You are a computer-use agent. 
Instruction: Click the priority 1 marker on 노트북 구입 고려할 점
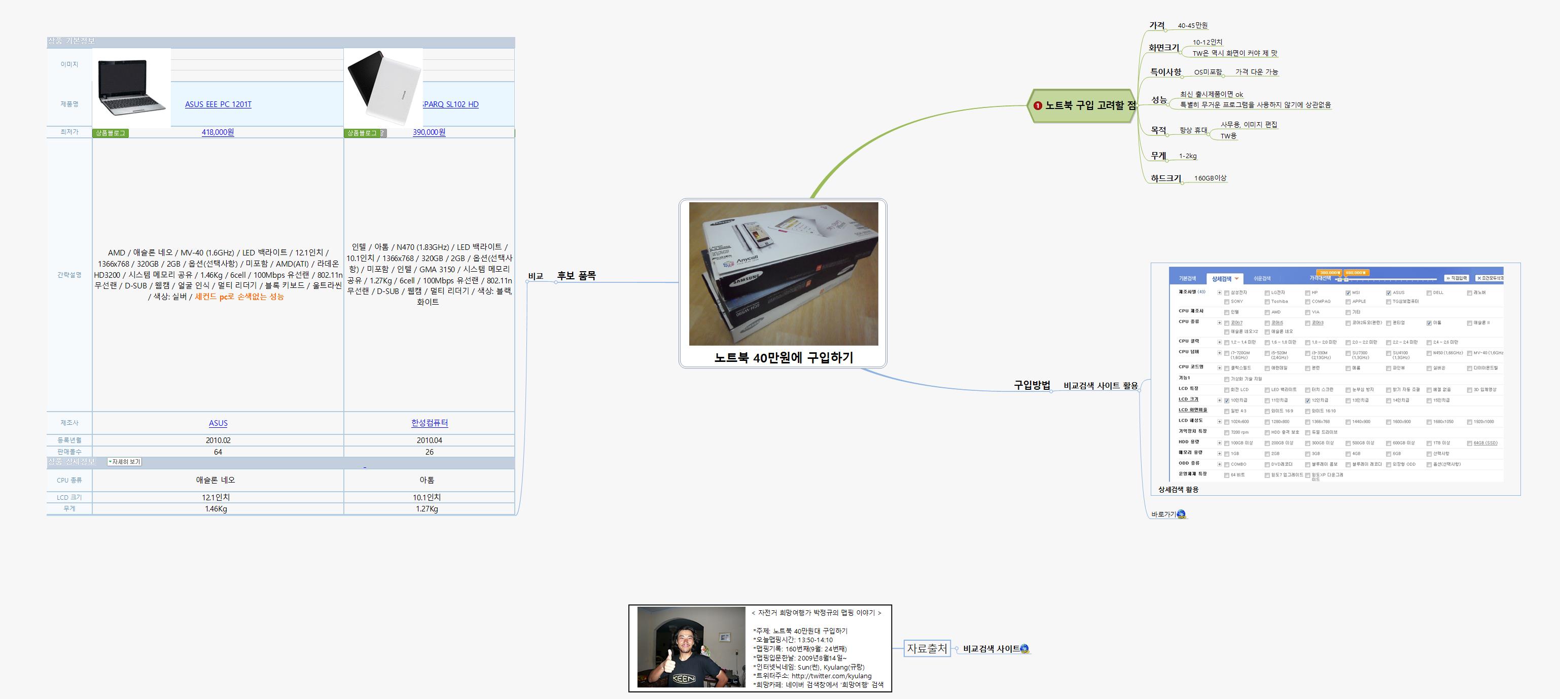click(1037, 106)
